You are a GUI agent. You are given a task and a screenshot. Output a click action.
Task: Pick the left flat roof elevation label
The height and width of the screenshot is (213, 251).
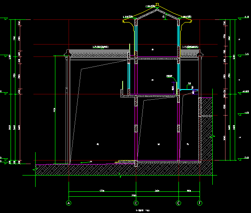pos(101,47)
